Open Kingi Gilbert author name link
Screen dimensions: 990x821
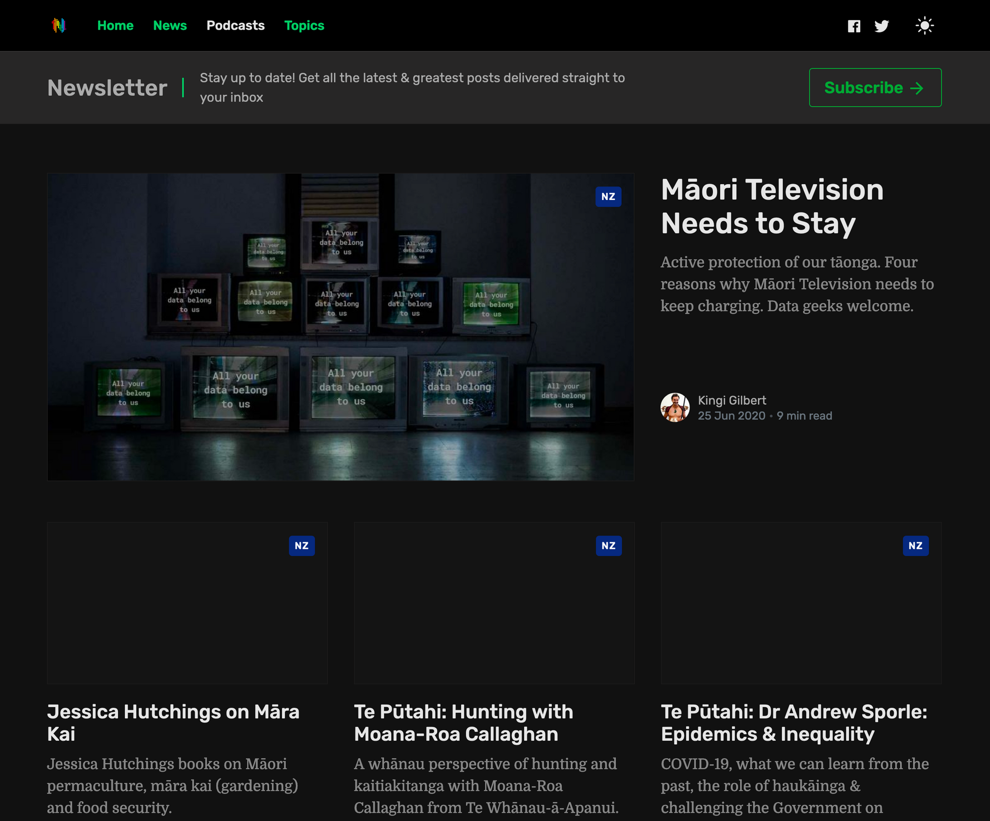[x=732, y=400]
